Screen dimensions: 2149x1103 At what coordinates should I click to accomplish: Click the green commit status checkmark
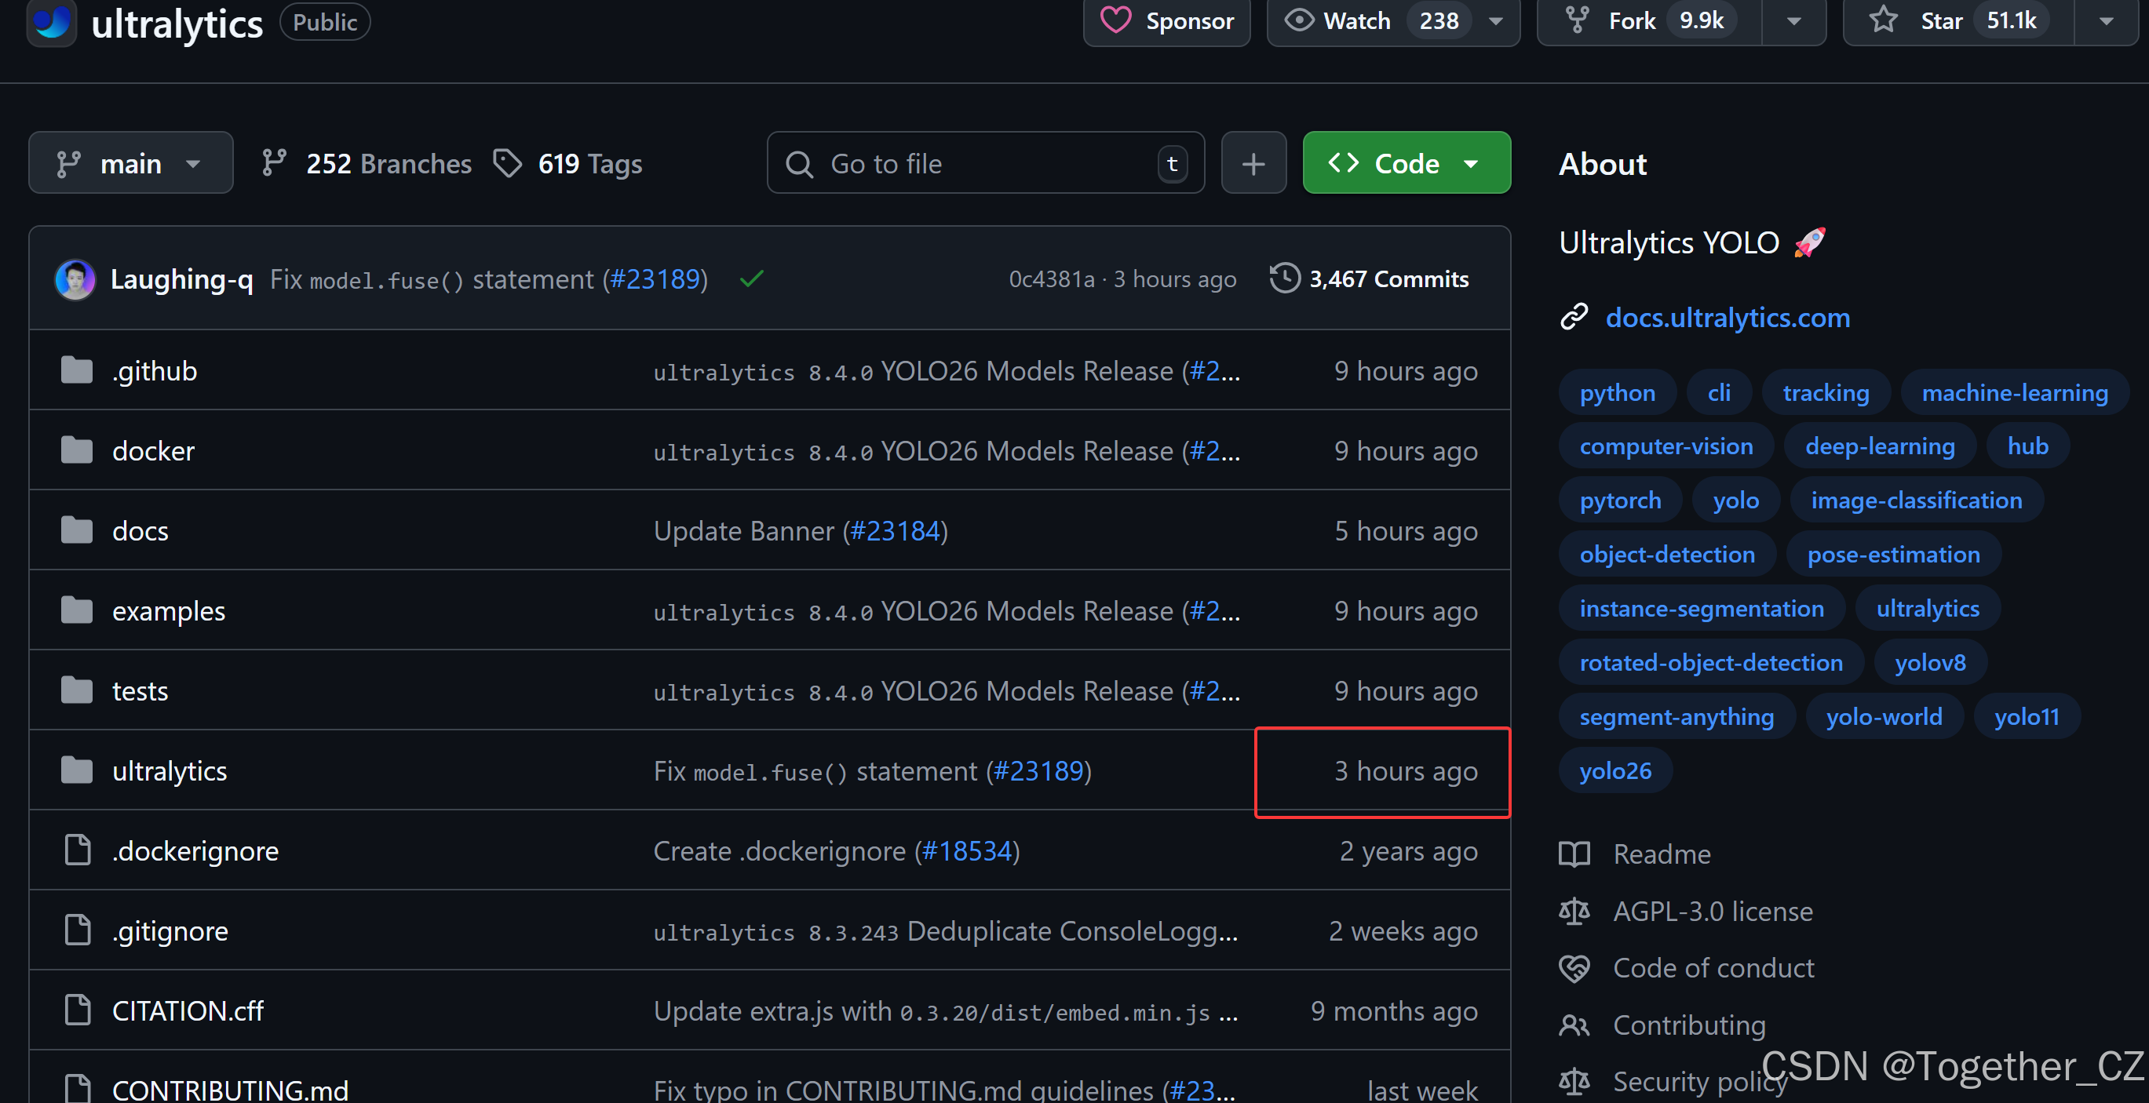click(751, 279)
